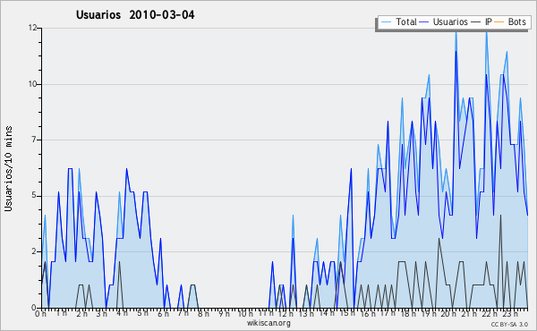Click the x-axis label '9 h'
The image size is (537, 331).
224,313
